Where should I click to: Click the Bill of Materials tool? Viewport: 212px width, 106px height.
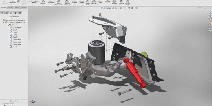[x=94, y=2]
